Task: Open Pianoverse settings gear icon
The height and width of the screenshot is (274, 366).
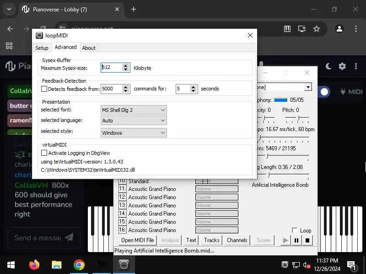Action: coord(342,66)
